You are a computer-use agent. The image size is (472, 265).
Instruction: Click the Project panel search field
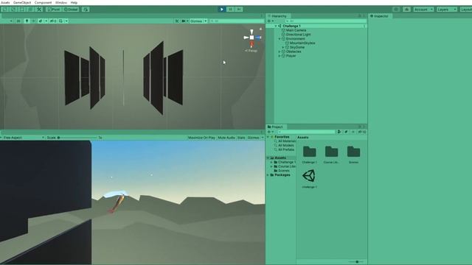306,132
